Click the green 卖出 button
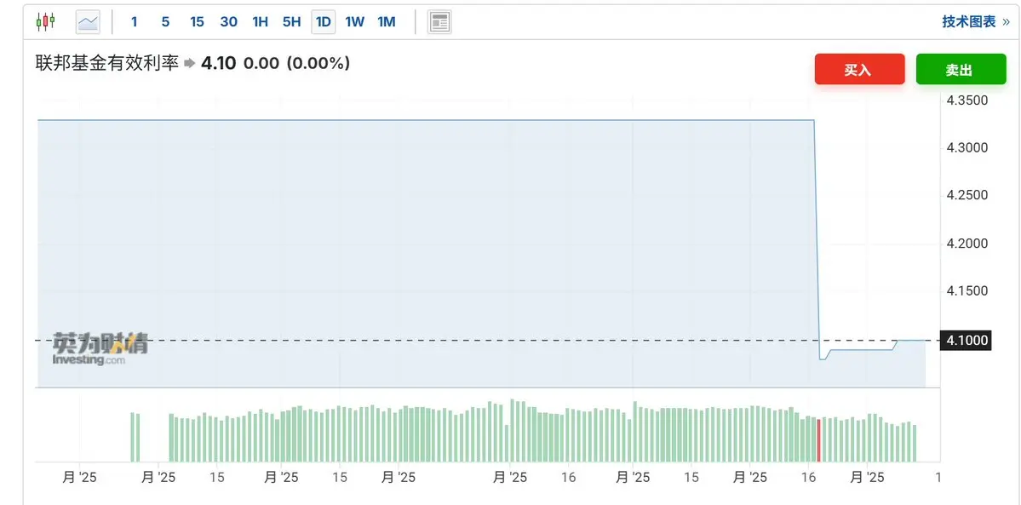1021x505 pixels. [x=961, y=69]
